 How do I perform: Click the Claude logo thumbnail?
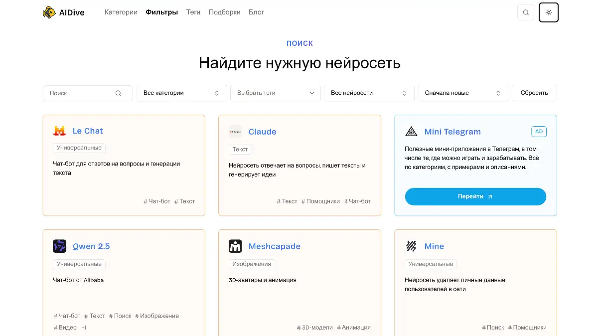tap(235, 132)
